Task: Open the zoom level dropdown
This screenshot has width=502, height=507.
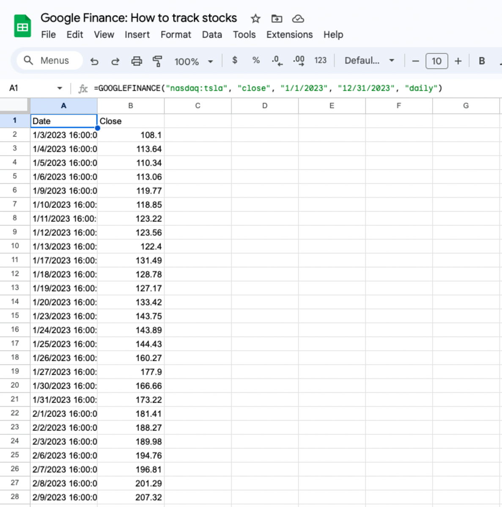Action: [x=193, y=61]
